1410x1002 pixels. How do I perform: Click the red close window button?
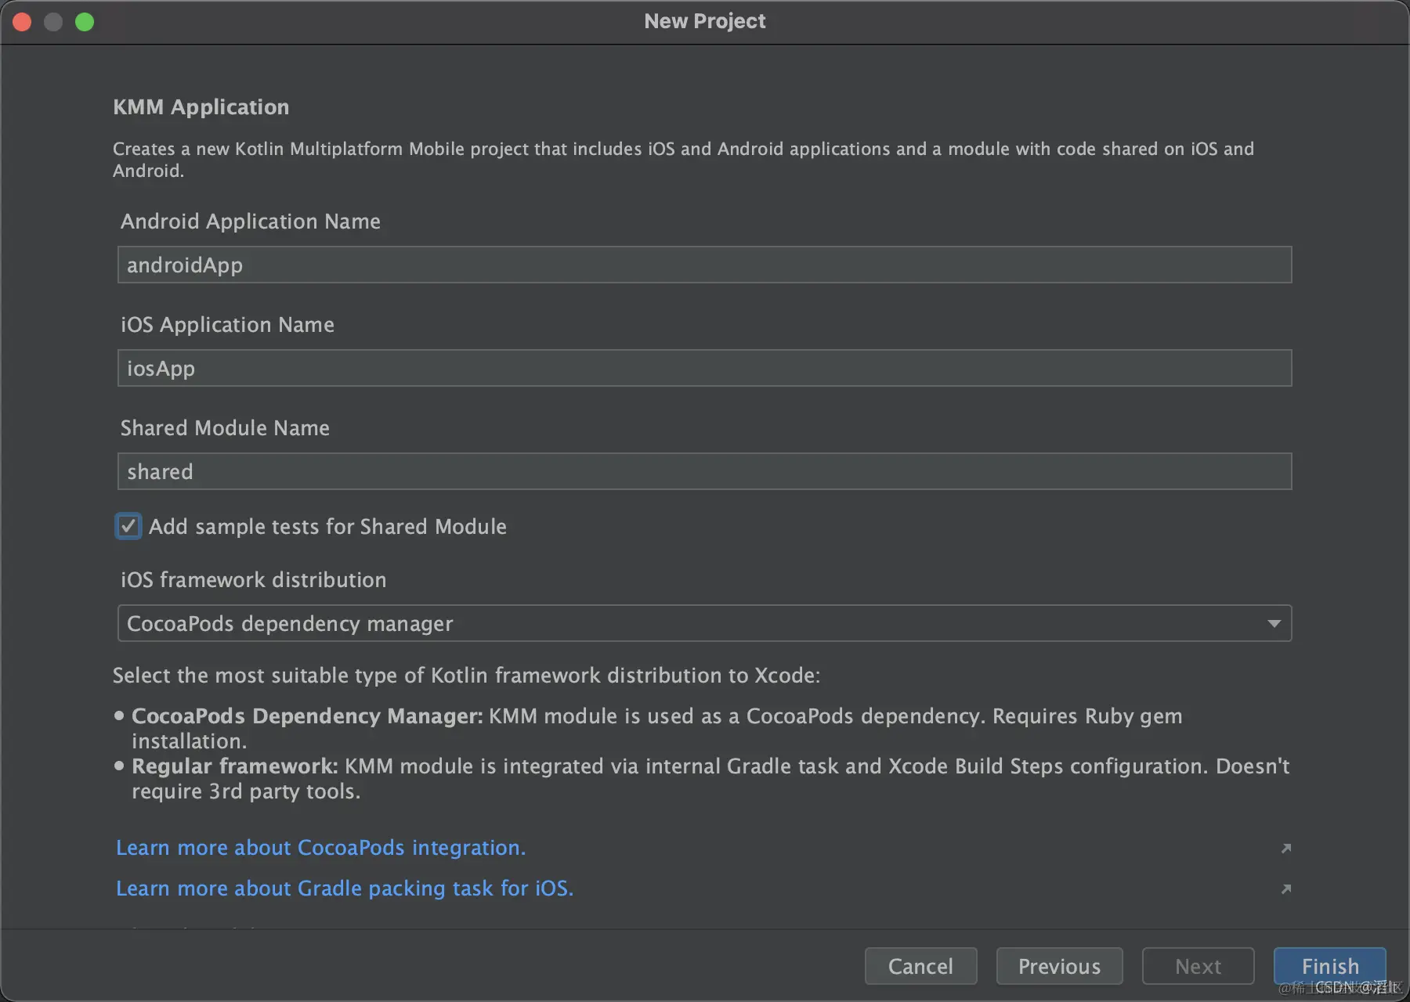(x=22, y=22)
